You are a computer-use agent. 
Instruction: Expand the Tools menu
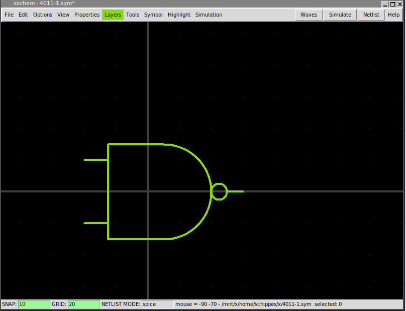coord(133,15)
